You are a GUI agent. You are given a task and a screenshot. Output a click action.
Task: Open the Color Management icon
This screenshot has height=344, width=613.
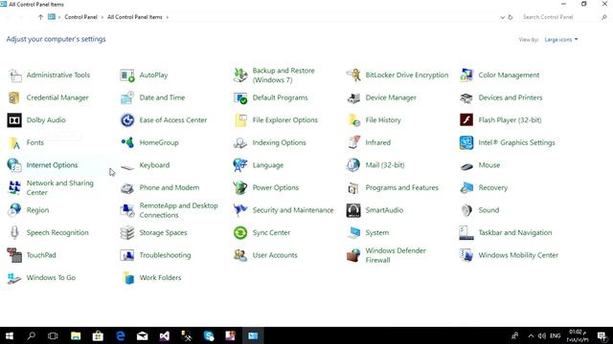pos(466,75)
